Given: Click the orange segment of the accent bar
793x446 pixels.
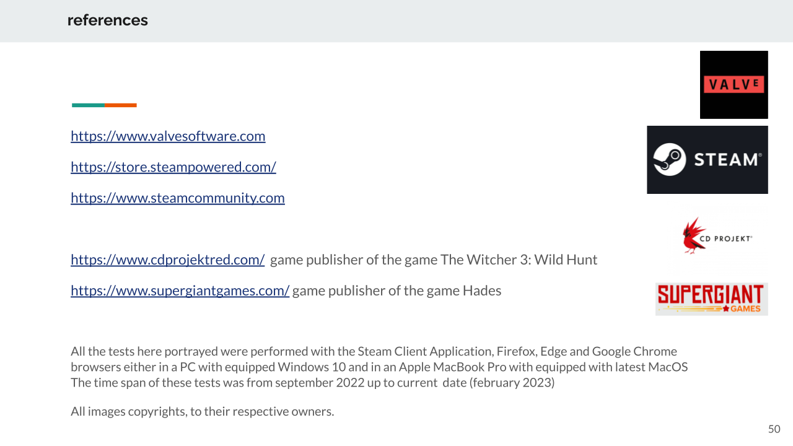Looking at the screenshot, I should (121, 105).
